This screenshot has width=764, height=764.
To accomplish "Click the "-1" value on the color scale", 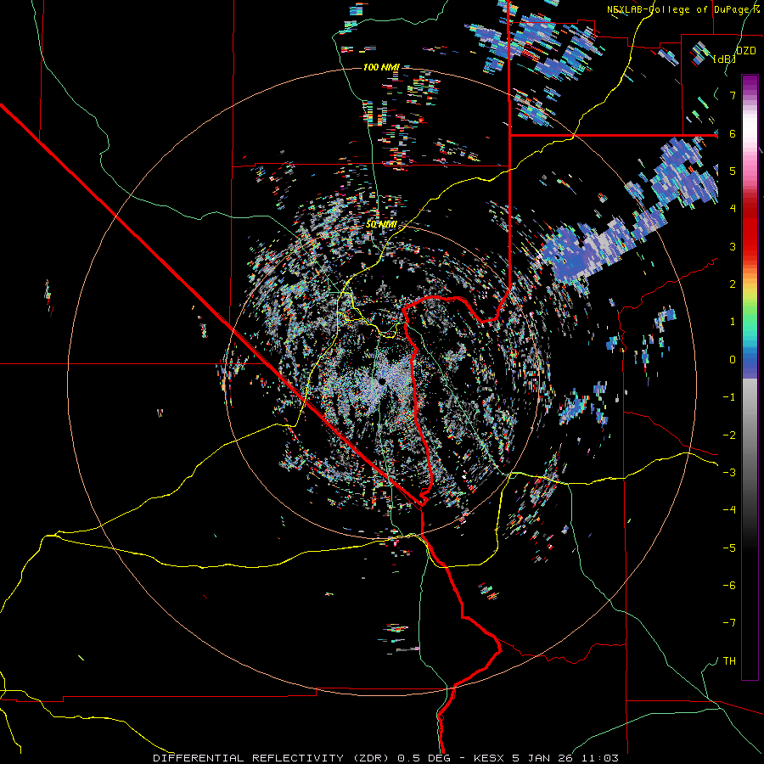I will point(729,397).
